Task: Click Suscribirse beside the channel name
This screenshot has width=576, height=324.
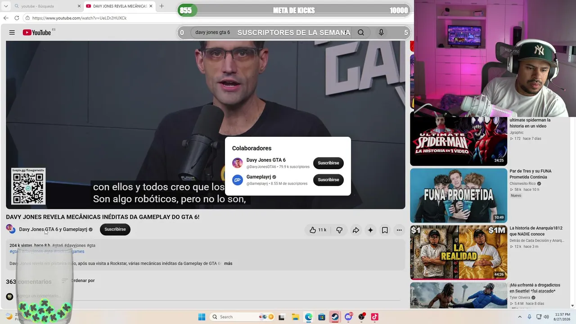Action: tap(115, 229)
